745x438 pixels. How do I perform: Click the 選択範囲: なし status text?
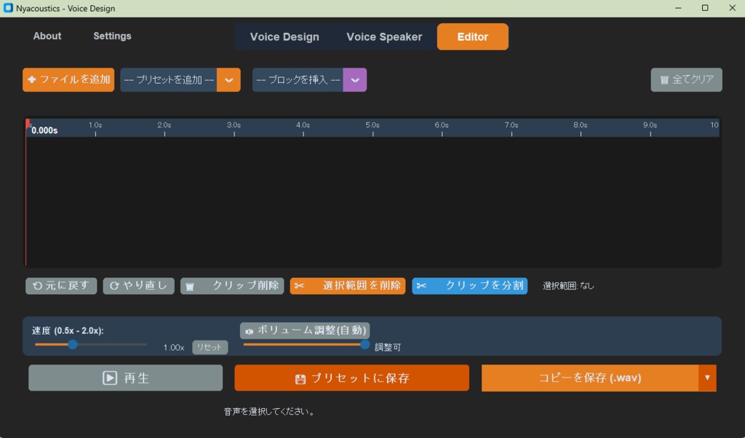pos(568,286)
